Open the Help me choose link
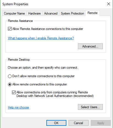 (18, 107)
